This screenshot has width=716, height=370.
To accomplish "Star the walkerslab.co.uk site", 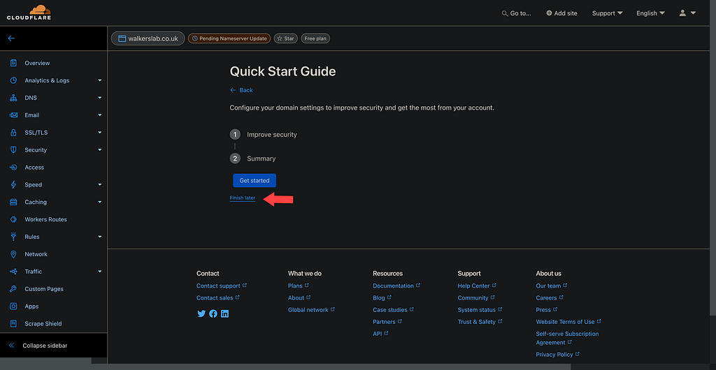I will (x=285, y=38).
